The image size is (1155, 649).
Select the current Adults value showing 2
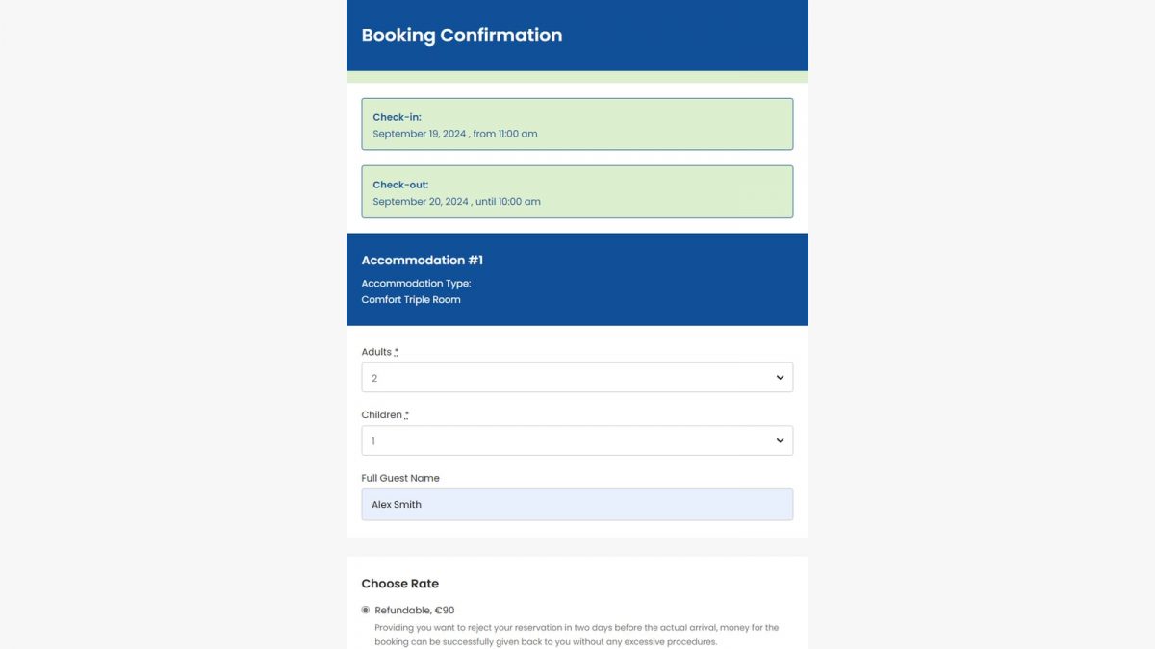click(373, 377)
